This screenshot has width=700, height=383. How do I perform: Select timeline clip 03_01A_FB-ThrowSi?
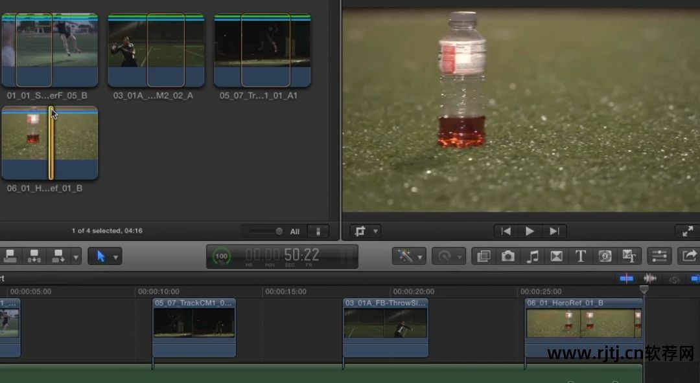(386, 328)
